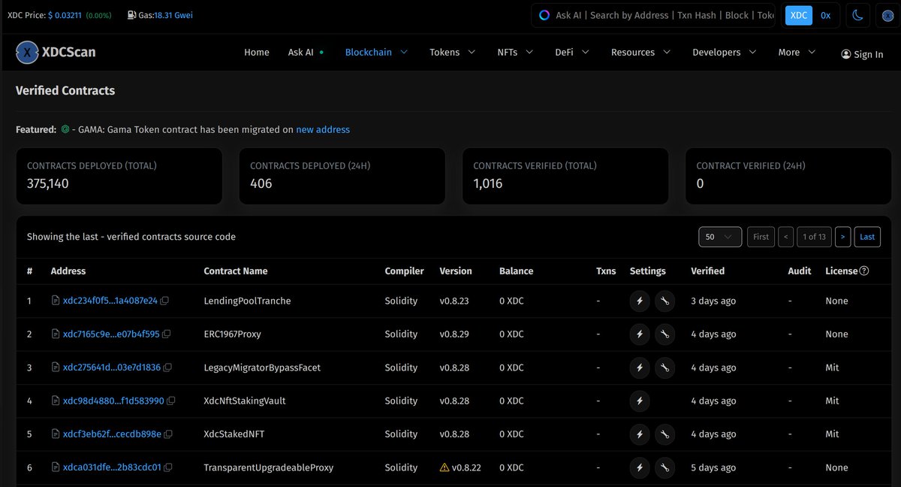This screenshot has width=901, height=487.
Task: Open the Home menu item
Action: coord(257,53)
